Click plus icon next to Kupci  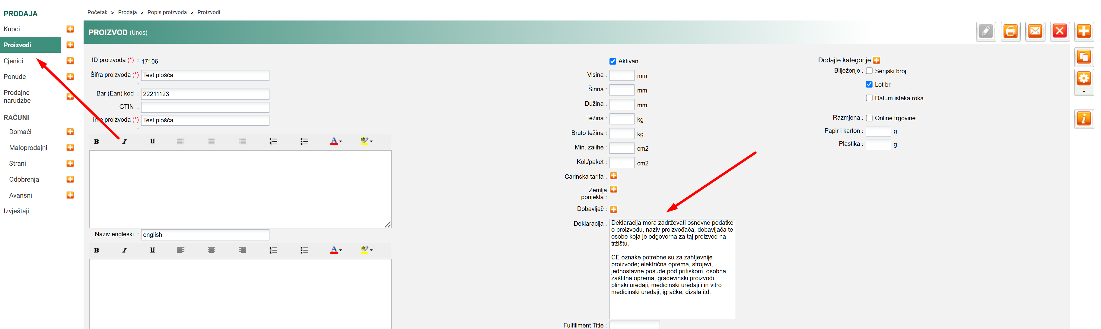70,29
